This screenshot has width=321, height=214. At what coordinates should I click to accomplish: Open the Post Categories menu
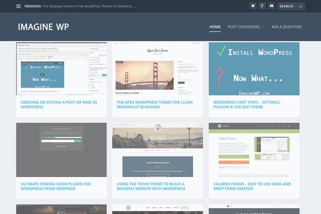coord(243,27)
